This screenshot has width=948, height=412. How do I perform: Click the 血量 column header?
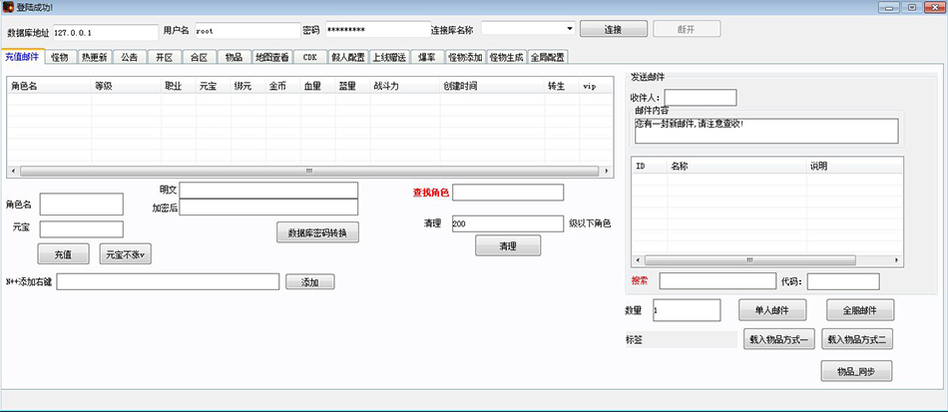318,87
